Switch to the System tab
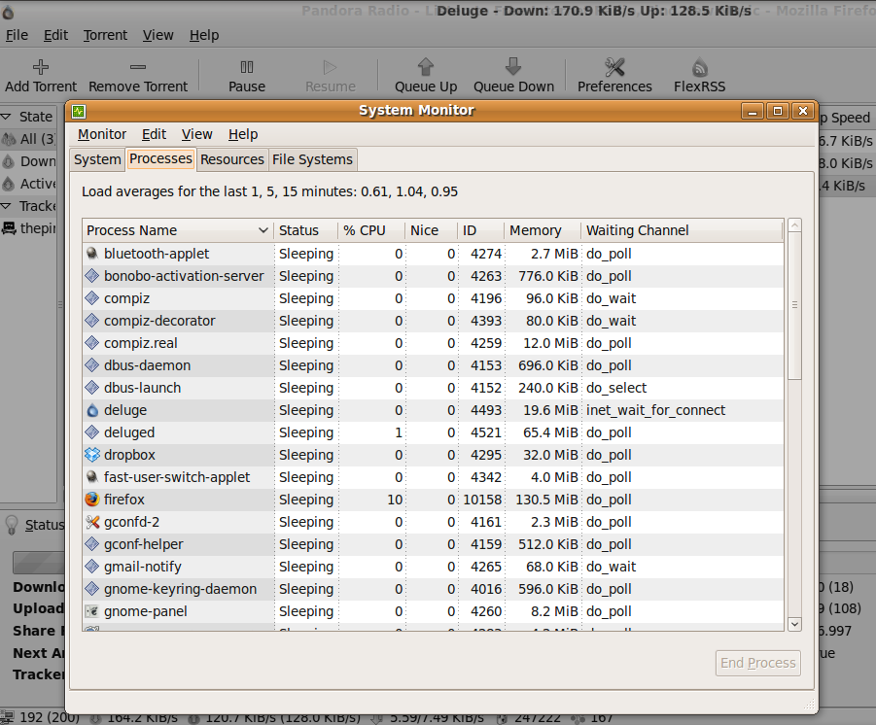Screen dimensions: 876x725 [x=98, y=159]
